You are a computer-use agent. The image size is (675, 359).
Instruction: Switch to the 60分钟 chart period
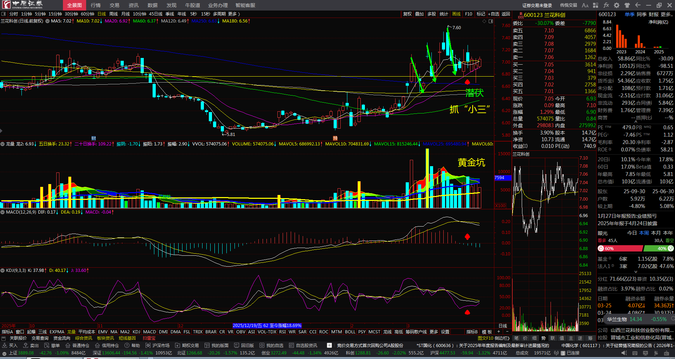(x=88, y=14)
